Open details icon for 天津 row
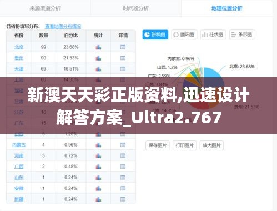The image size is (277, 211). pos(123,69)
